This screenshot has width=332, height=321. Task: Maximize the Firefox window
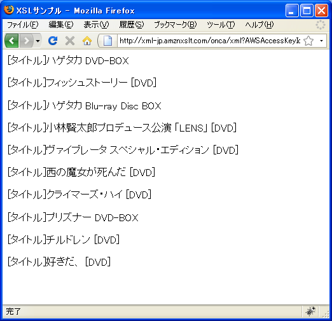pos(307,10)
